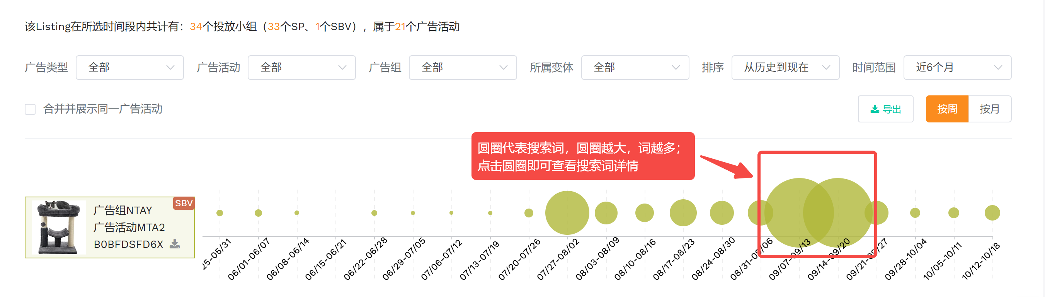This screenshot has height=297, width=1045.
Task: Click the bubble for week 10/12-10/18
Action: point(992,213)
